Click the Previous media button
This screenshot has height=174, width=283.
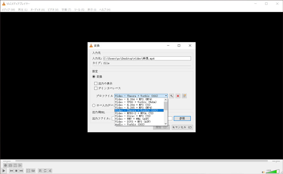pos(11,171)
